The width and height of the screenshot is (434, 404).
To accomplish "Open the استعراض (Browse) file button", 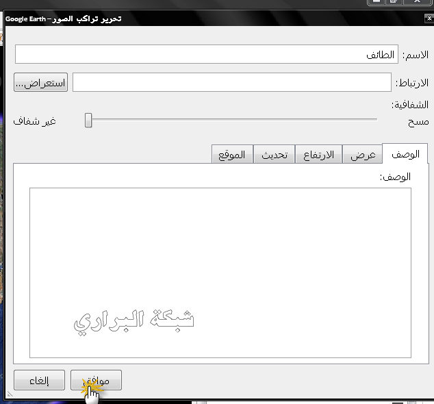I will click(40, 82).
